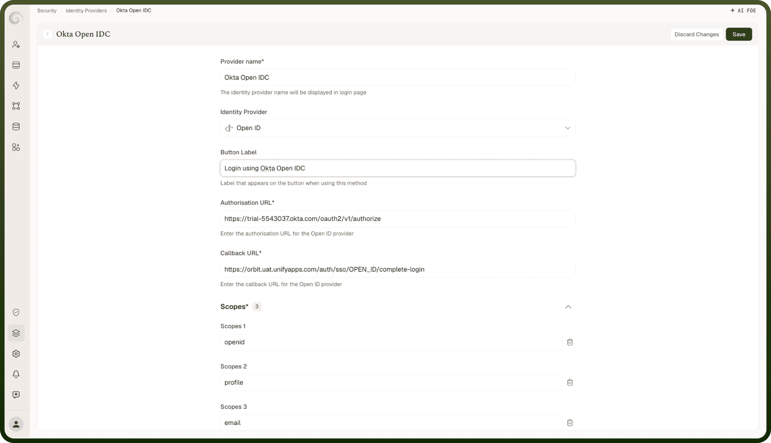Image resolution: width=771 pixels, height=443 pixels.
Task: Delete the email scope with the trash icon
Action: click(570, 422)
